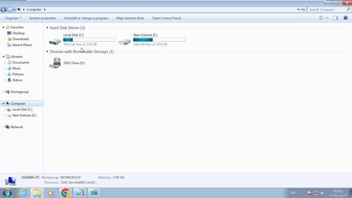Select Network in navigation pane
The height and width of the screenshot is (198, 352).
(16, 127)
